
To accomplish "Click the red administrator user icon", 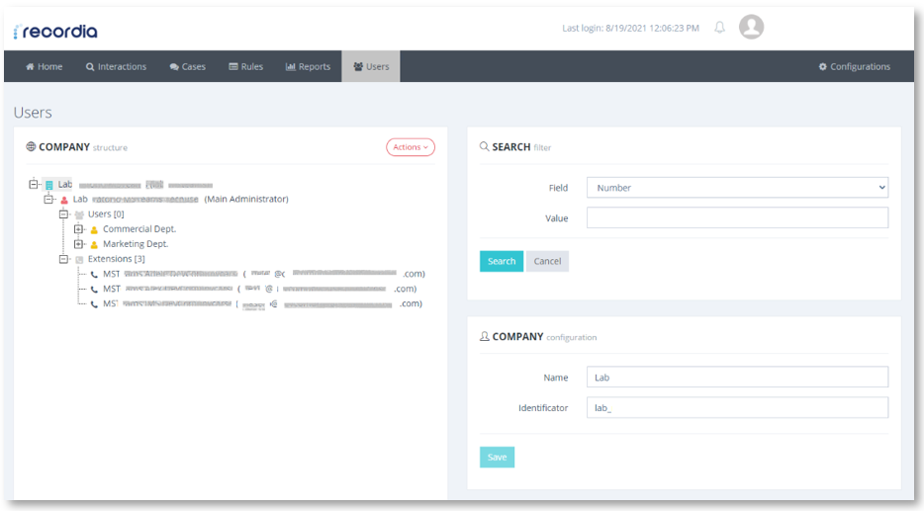I will [x=64, y=201].
